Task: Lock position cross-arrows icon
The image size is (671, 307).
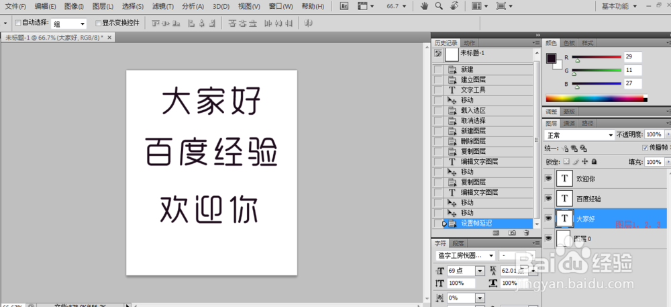Action: coord(585,162)
